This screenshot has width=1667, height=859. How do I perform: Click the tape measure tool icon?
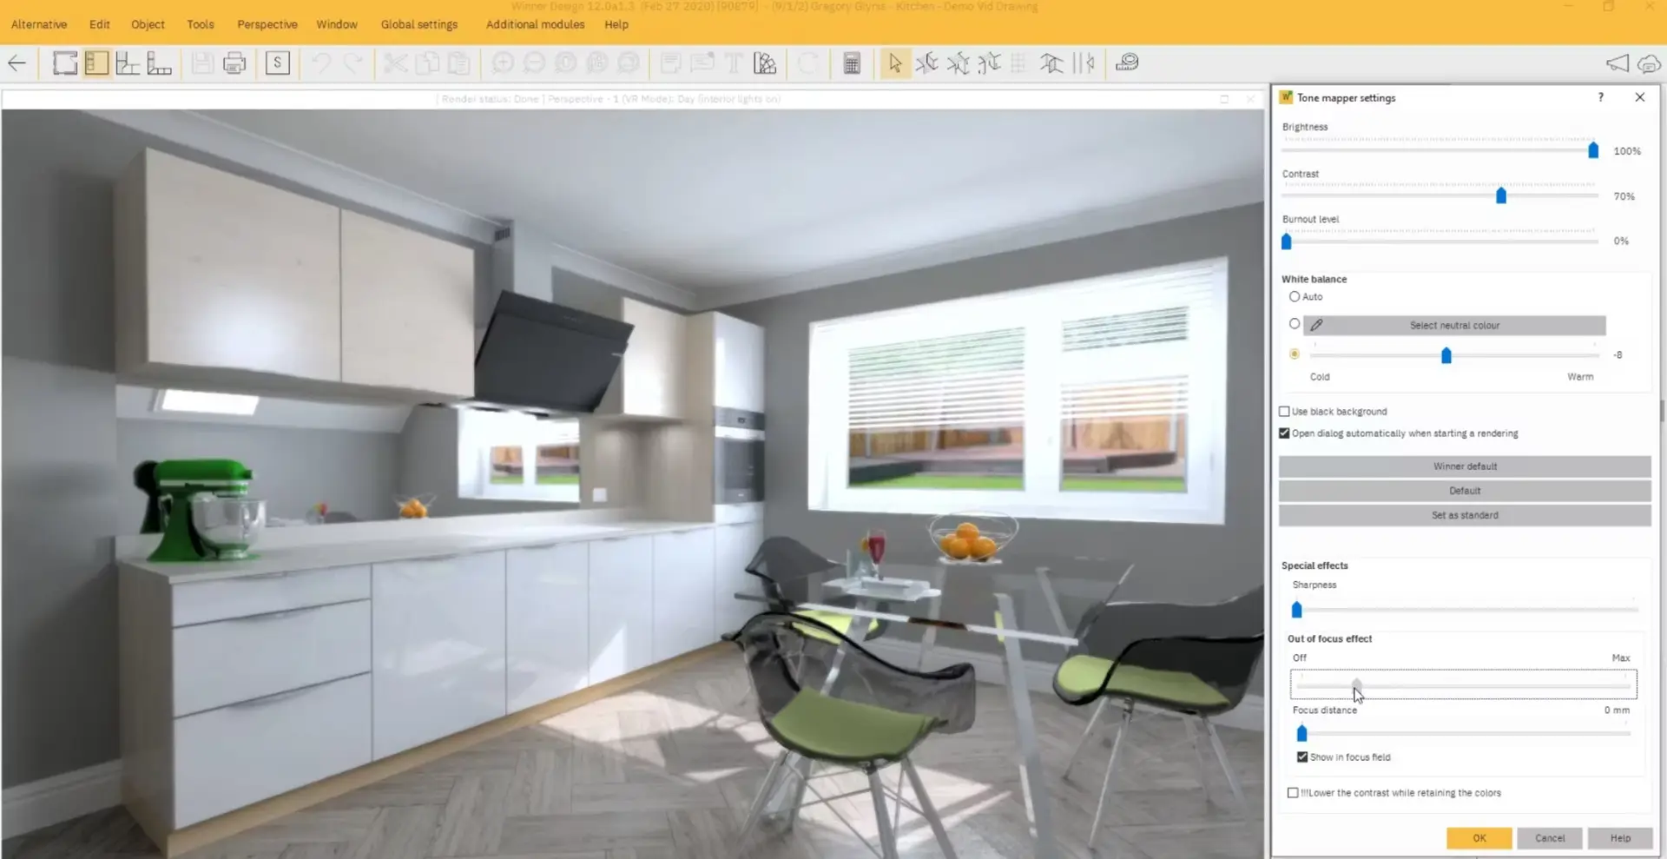1127,63
